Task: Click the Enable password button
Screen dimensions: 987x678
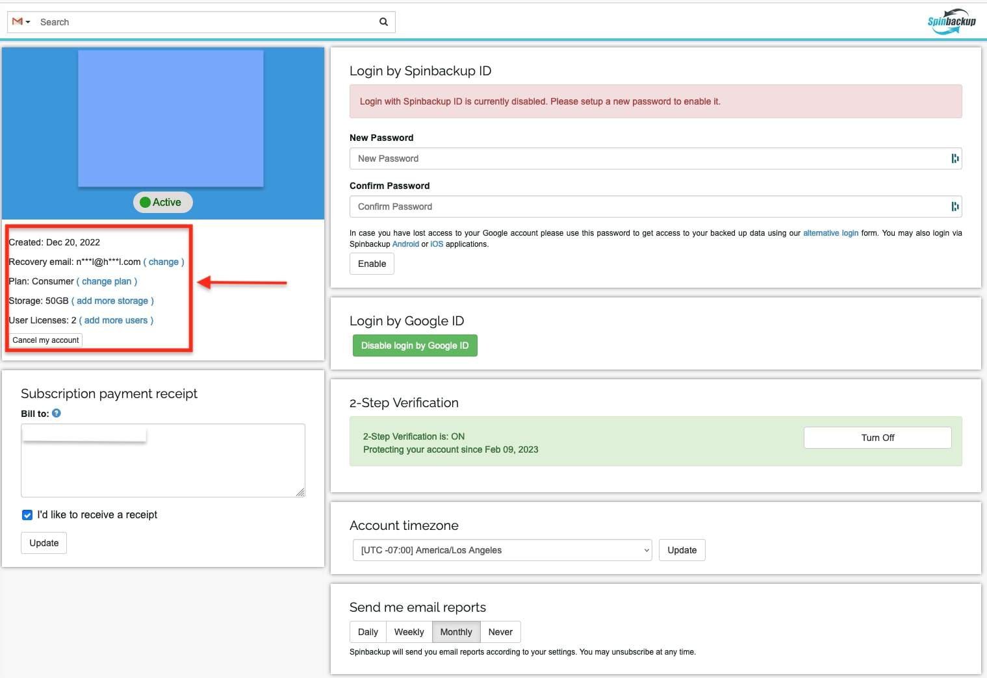Action: click(372, 264)
